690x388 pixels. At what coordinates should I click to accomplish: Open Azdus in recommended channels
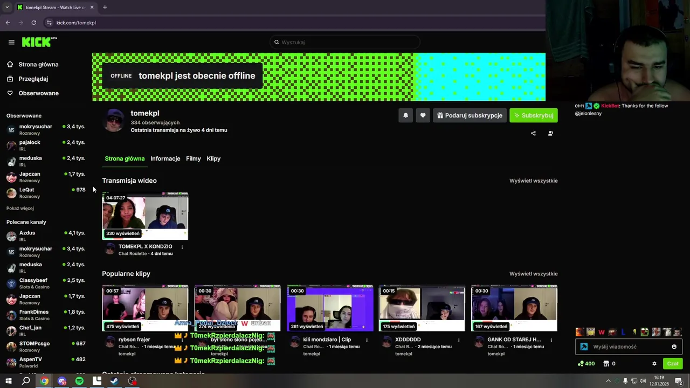46,236
